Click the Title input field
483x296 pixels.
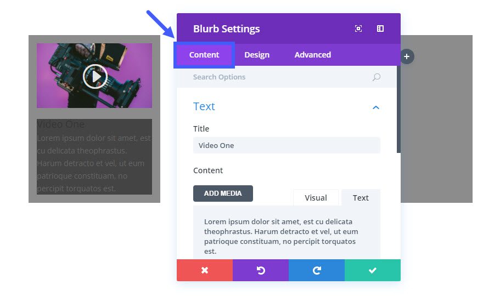[287, 145]
